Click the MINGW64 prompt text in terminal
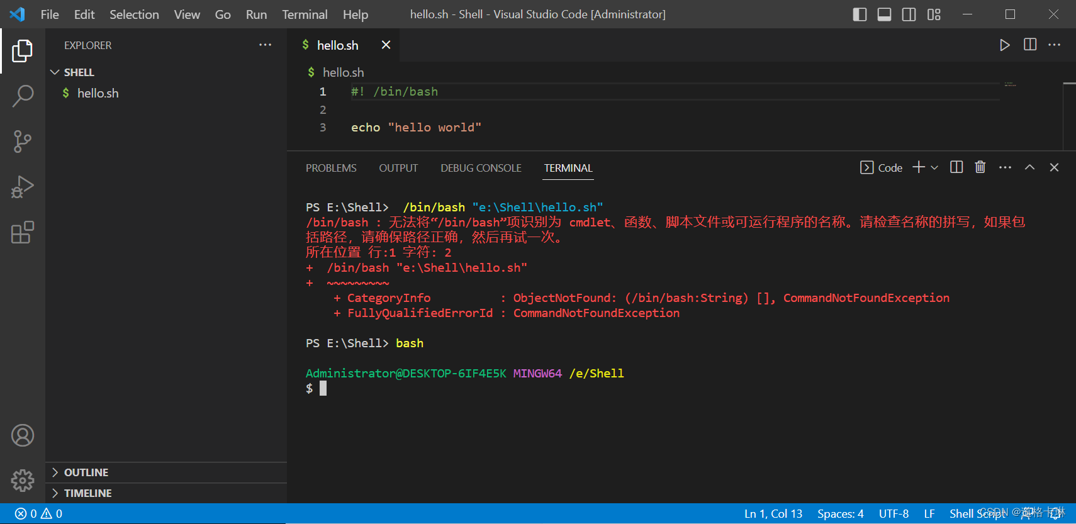Screen dimensions: 1076x524 [537, 374]
